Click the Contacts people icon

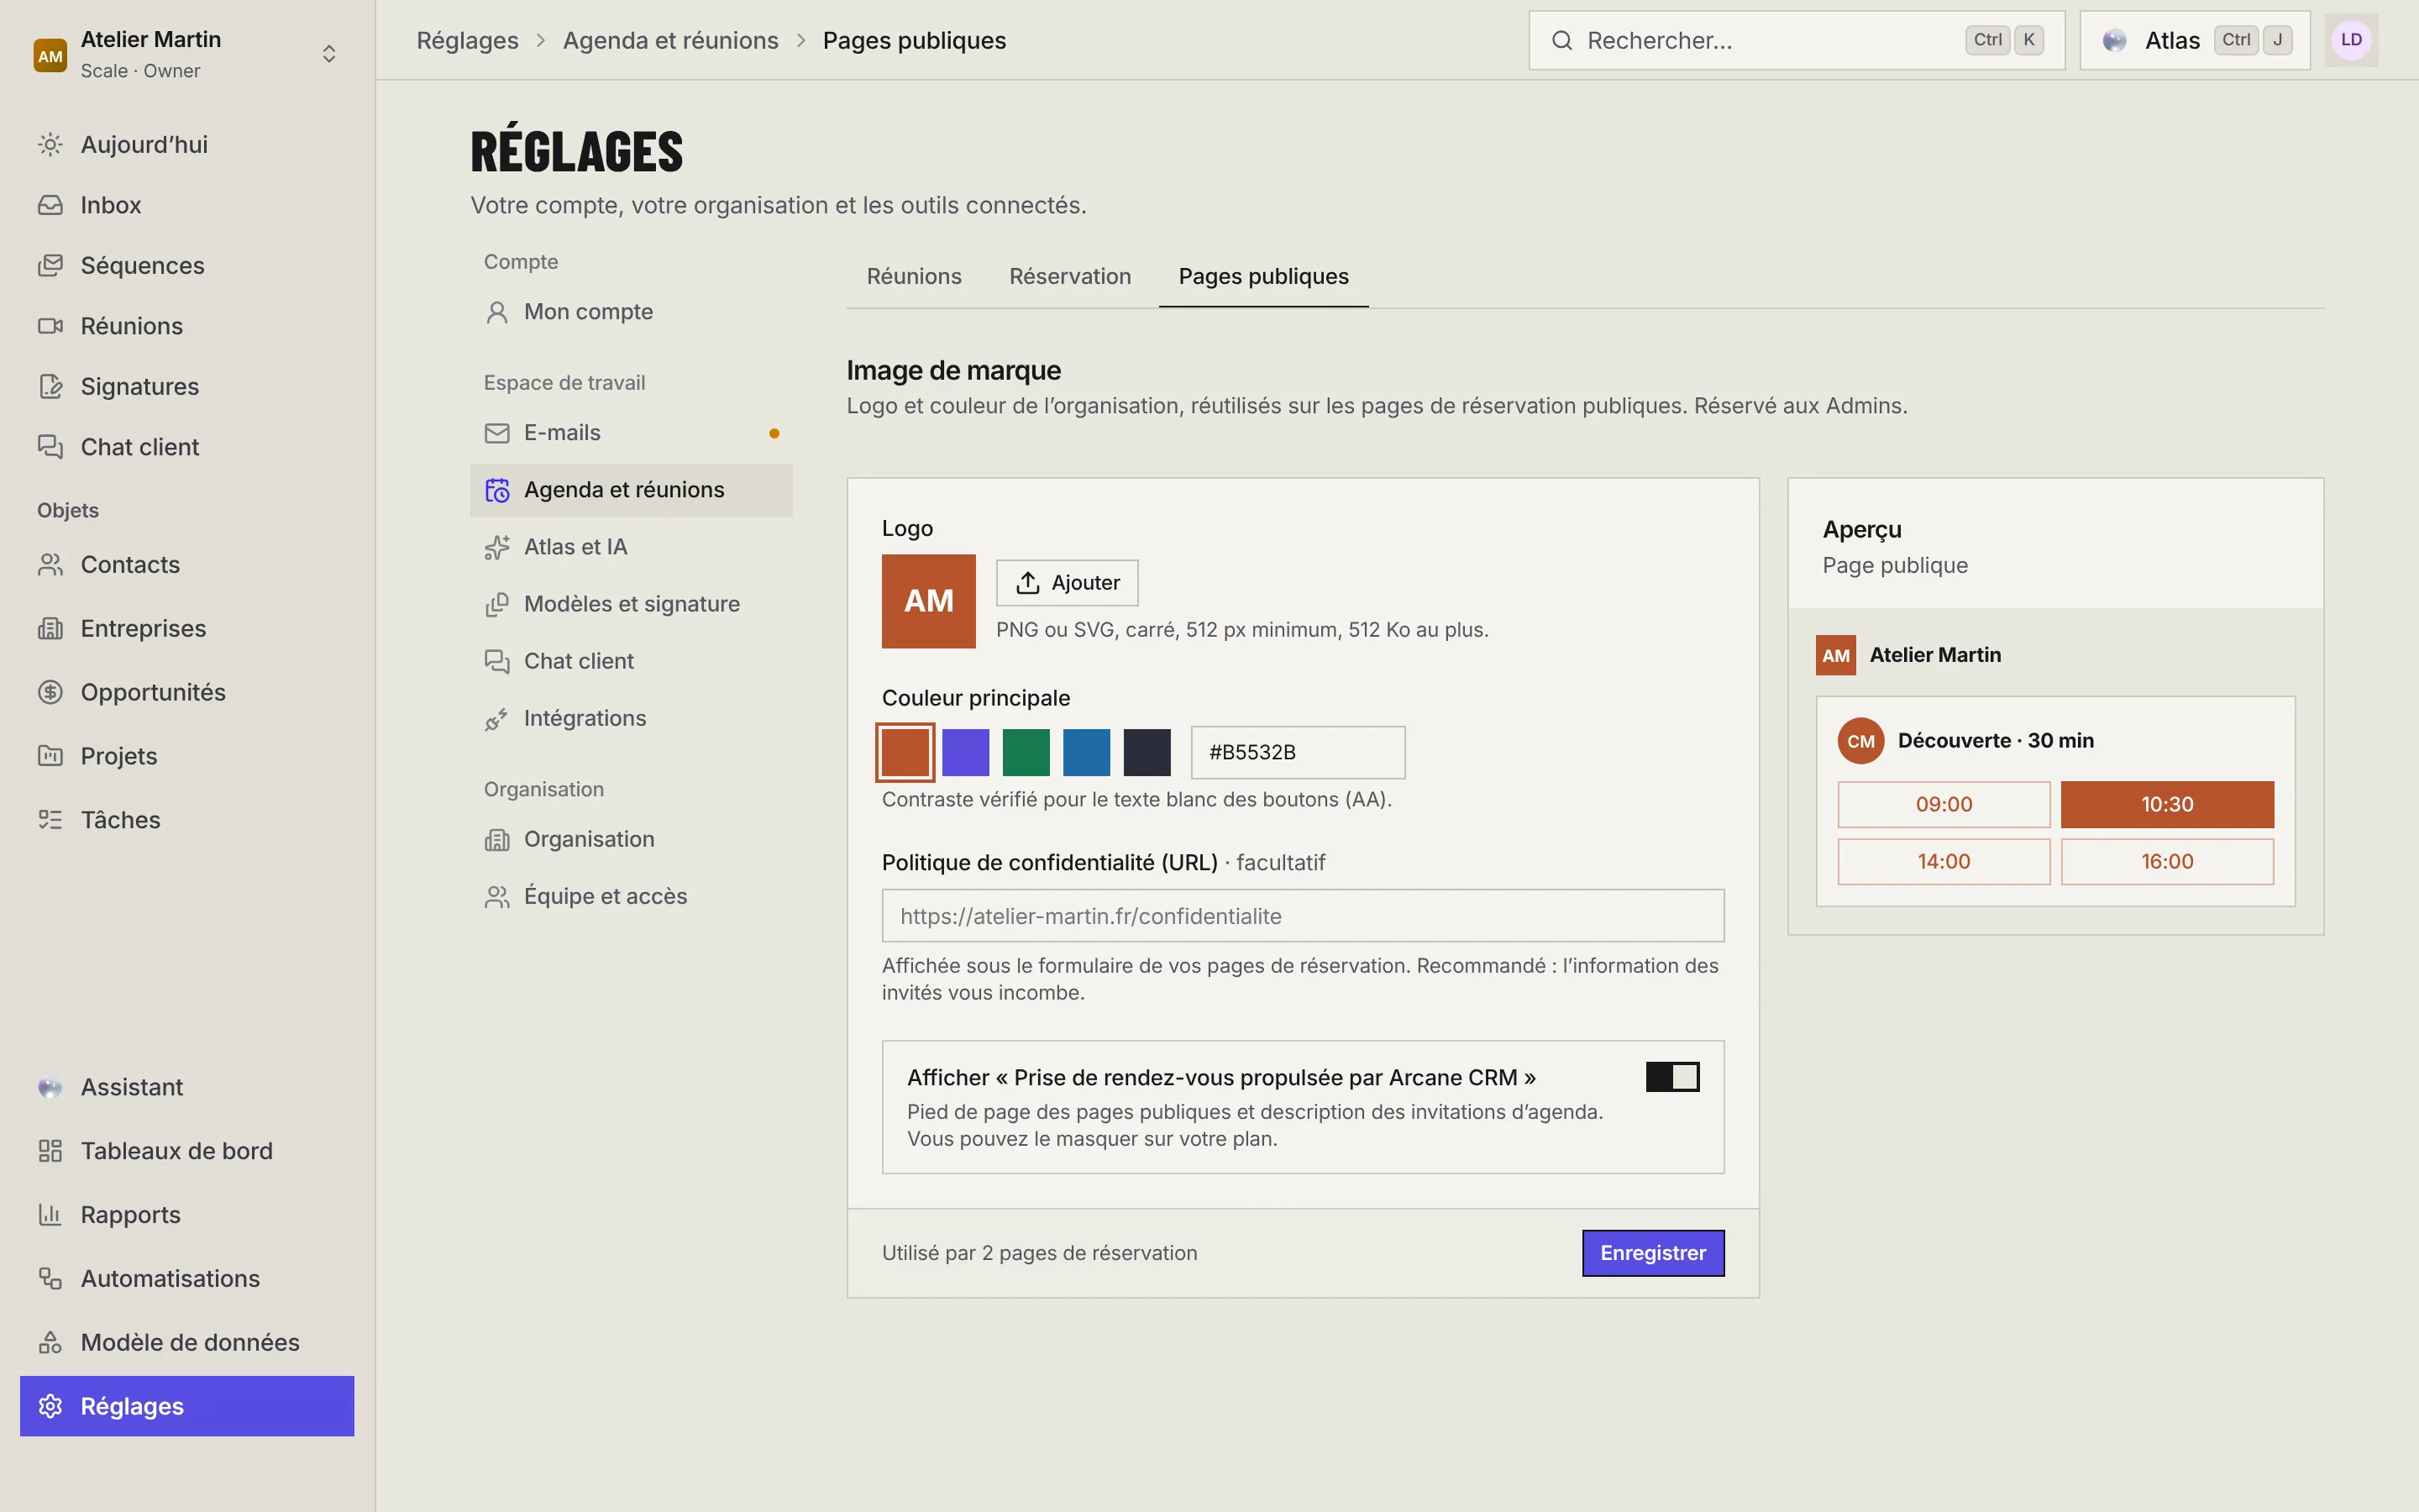tap(50, 565)
